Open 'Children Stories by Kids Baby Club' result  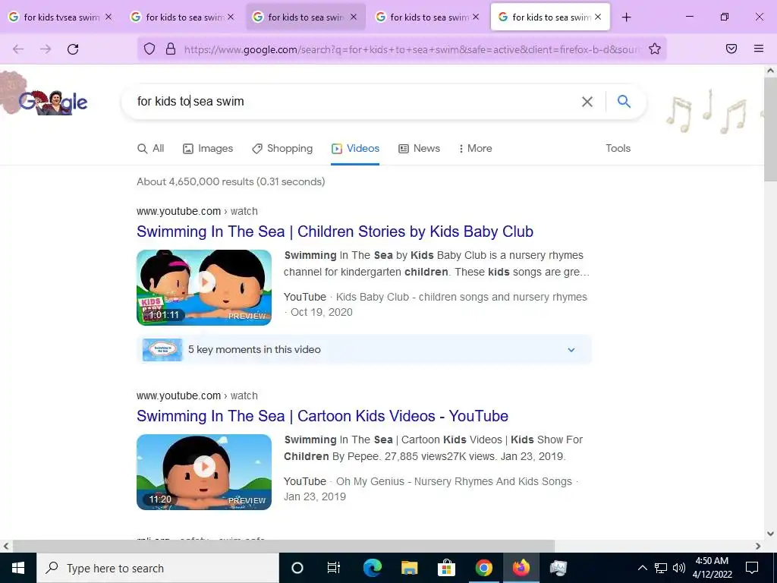point(335,232)
